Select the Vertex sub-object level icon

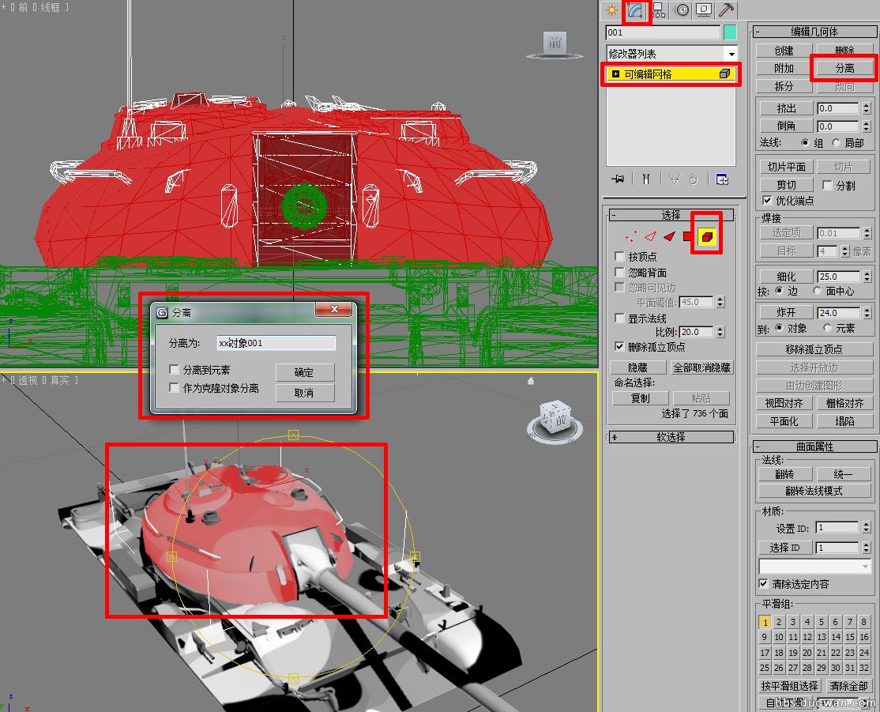[631, 236]
